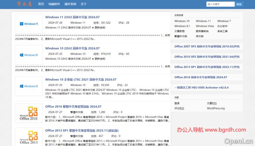Click the 文章RSS feed link

[x=212, y=103]
